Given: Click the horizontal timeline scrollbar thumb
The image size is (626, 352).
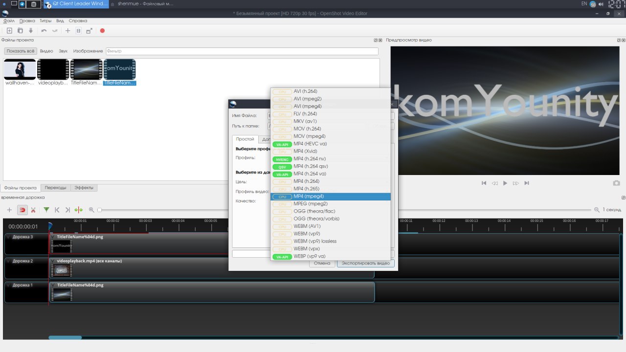Looking at the screenshot, I should [x=65, y=337].
